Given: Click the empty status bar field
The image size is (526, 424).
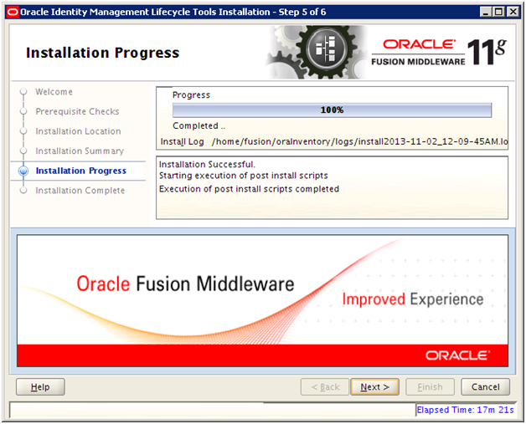Looking at the screenshot, I should tap(213, 410).
